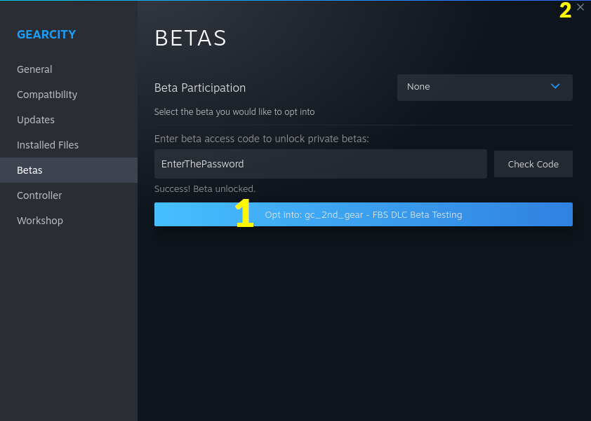Screen dimensions: 591x421
Task: Switch to the Workshop section
Action: [40, 221]
